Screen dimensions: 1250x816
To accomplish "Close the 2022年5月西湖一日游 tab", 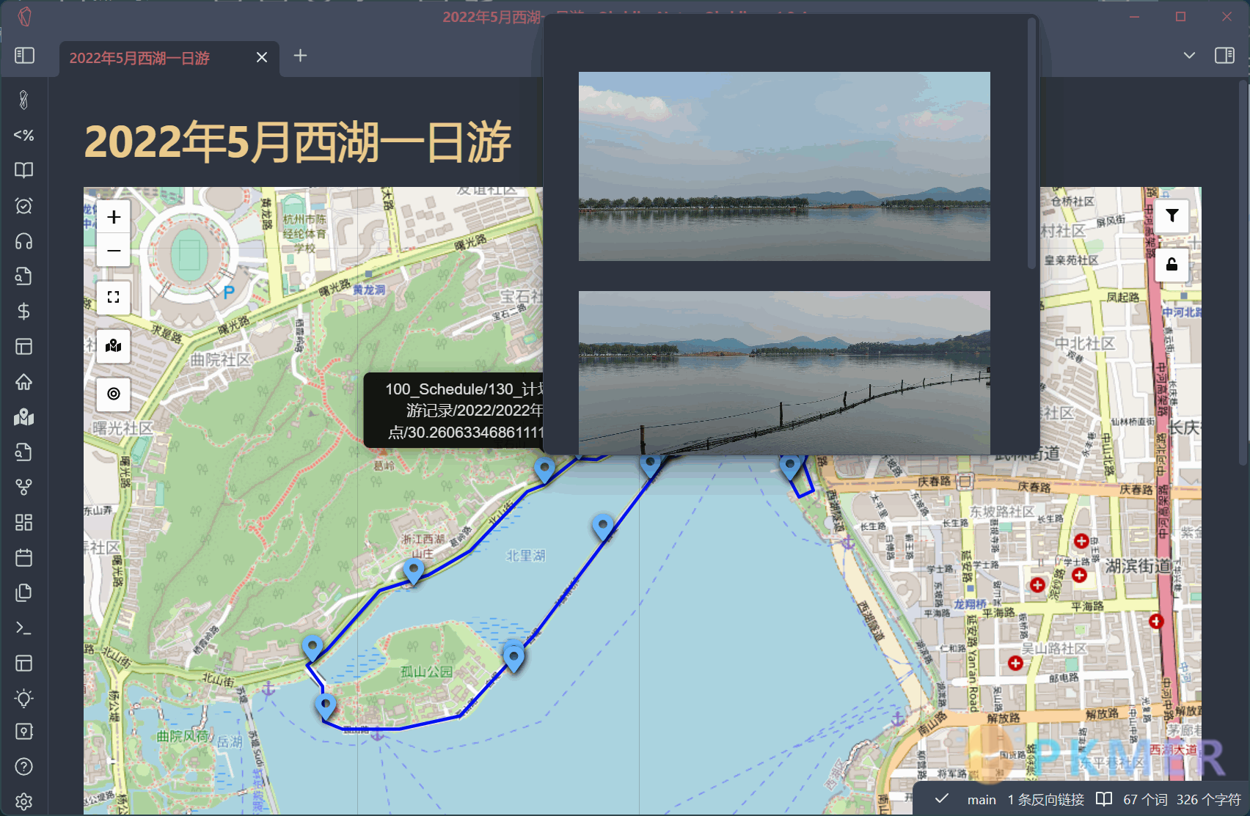I will pyautogui.click(x=262, y=57).
